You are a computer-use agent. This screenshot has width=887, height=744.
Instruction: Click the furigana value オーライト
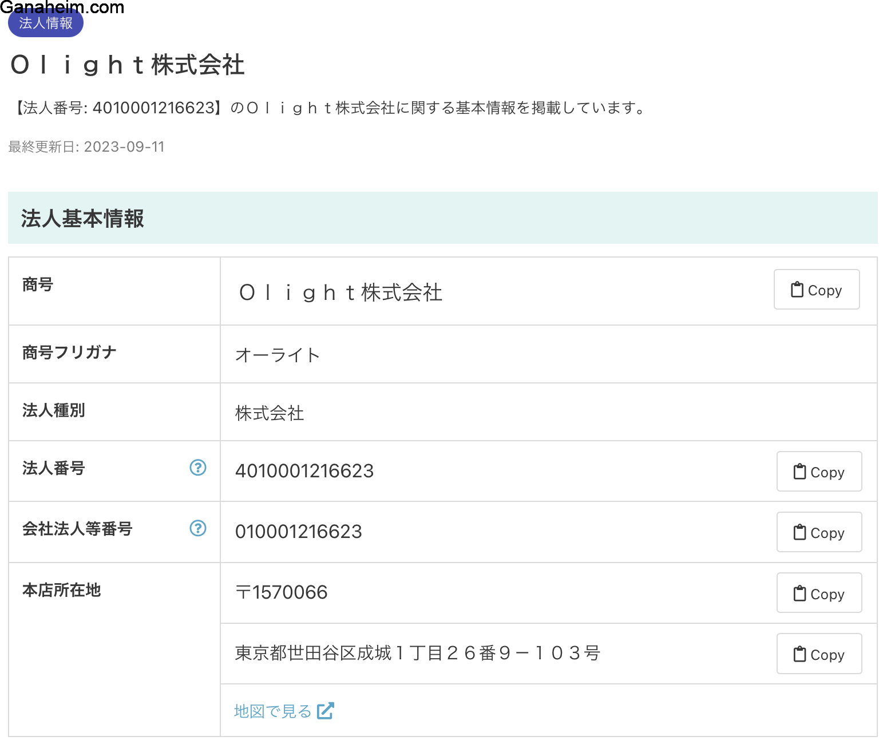pos(278,355)
